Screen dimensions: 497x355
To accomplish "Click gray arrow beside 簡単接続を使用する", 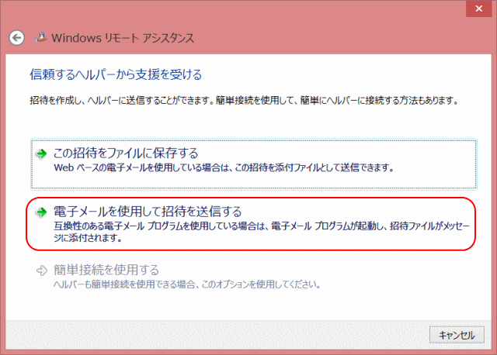I will pos(41,271).
